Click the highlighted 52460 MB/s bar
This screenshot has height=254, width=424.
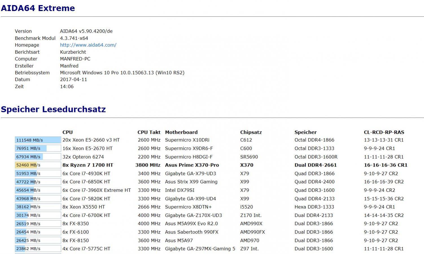pos(38,165)
